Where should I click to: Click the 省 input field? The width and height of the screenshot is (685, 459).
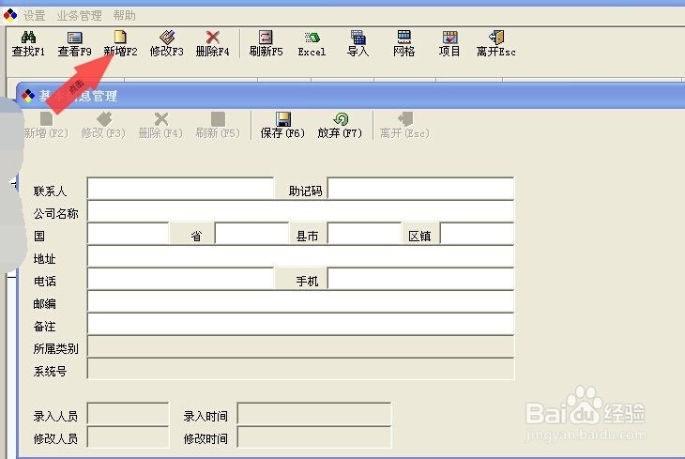pos(252,234)
